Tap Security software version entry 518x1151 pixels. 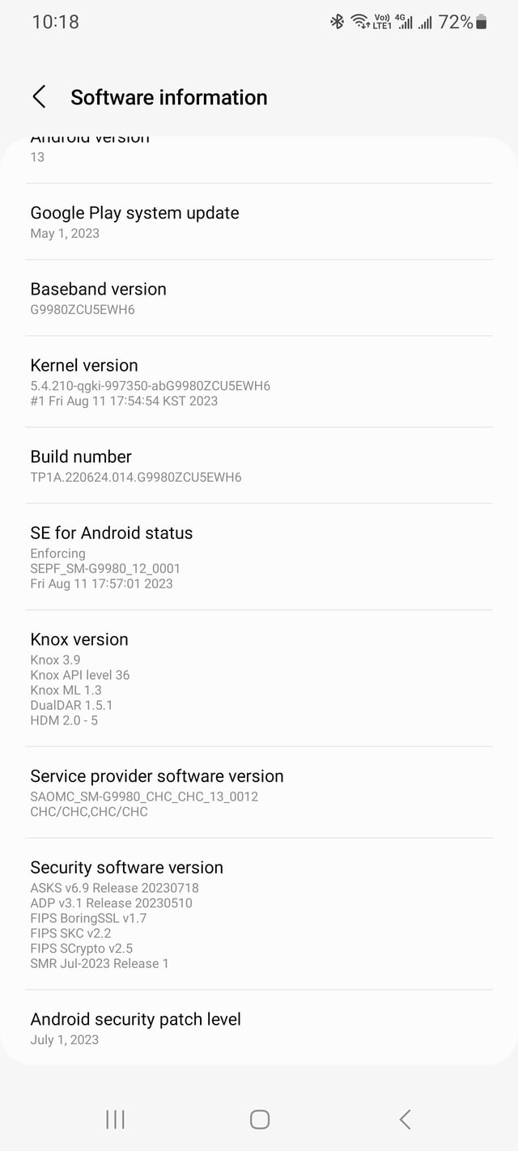pos(259,914)
